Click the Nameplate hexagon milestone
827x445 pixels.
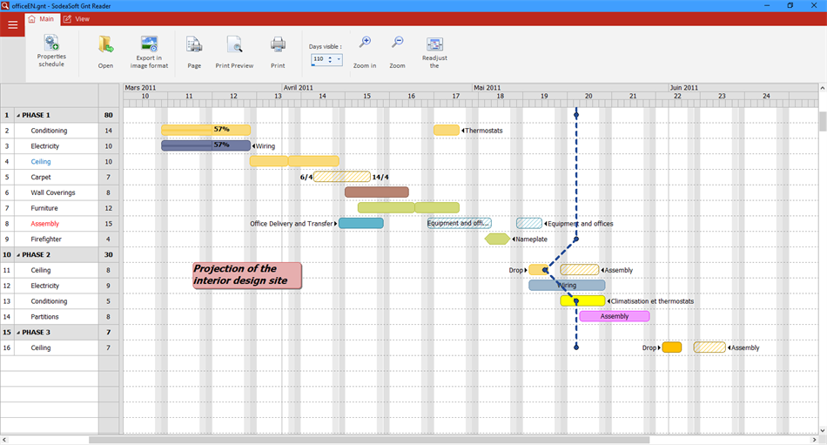click(497, 239)
